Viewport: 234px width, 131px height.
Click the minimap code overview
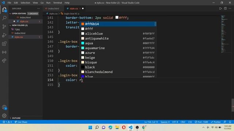point(226,34)
